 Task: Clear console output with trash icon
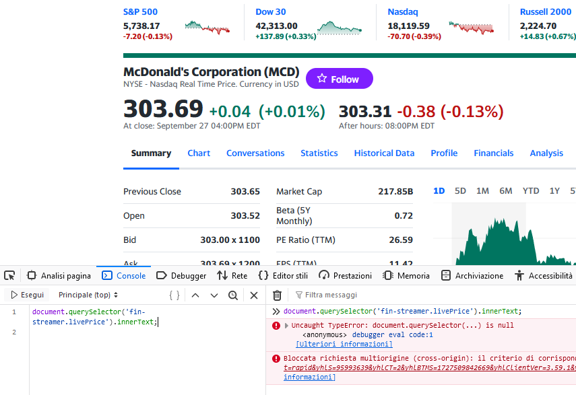277,295
